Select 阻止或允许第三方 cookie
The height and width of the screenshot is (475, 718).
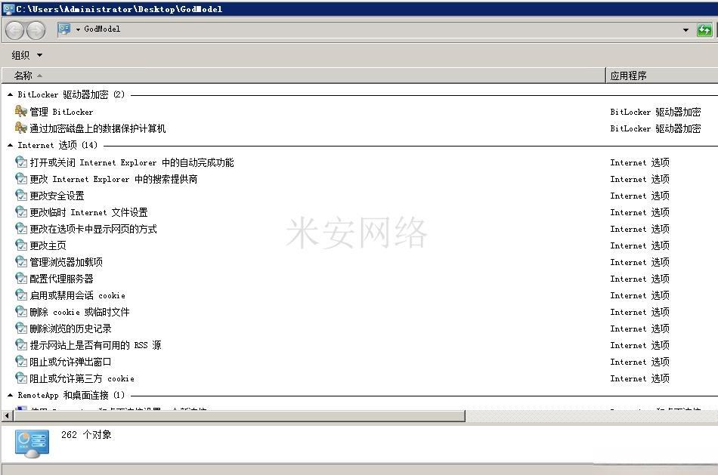(x=82, y=378)
